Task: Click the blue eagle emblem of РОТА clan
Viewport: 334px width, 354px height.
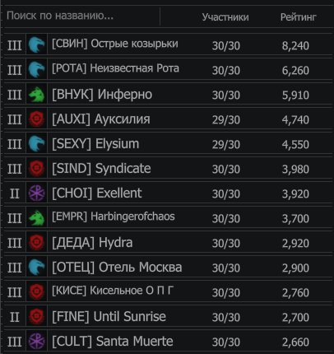Action: 37,69
